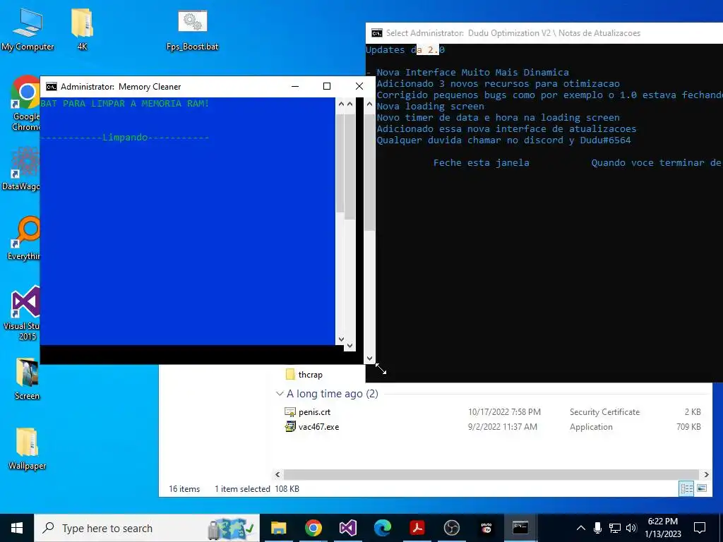
Task: Click 'Nova loading screen' line in console
Action: (x=430, y=106)
